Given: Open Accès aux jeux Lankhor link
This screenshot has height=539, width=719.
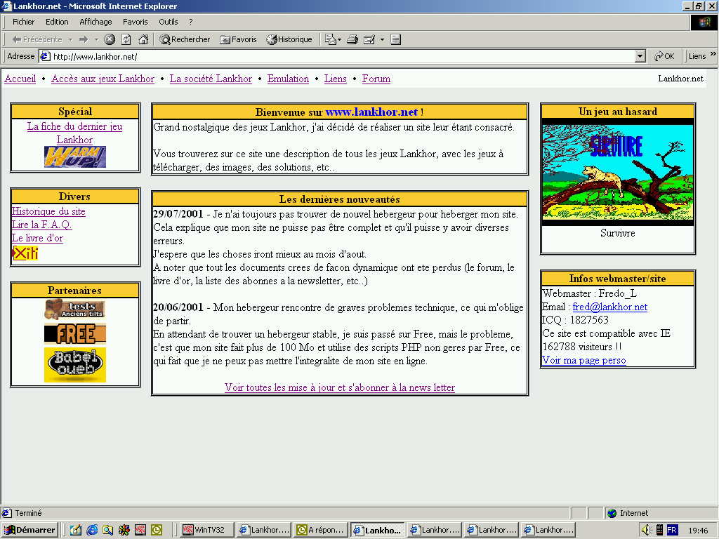Looking at the screenshot, I should (103, 79).
